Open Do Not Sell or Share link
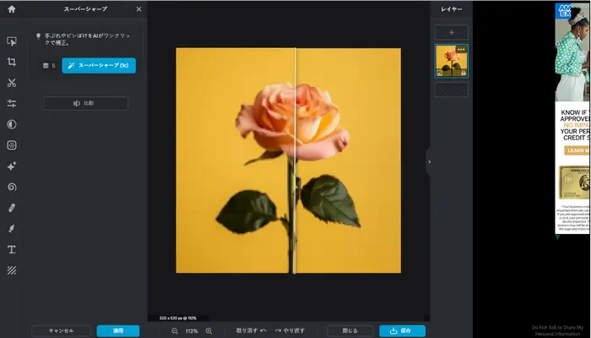The height and width of the screenshot is (338, 591). point(559,330)
